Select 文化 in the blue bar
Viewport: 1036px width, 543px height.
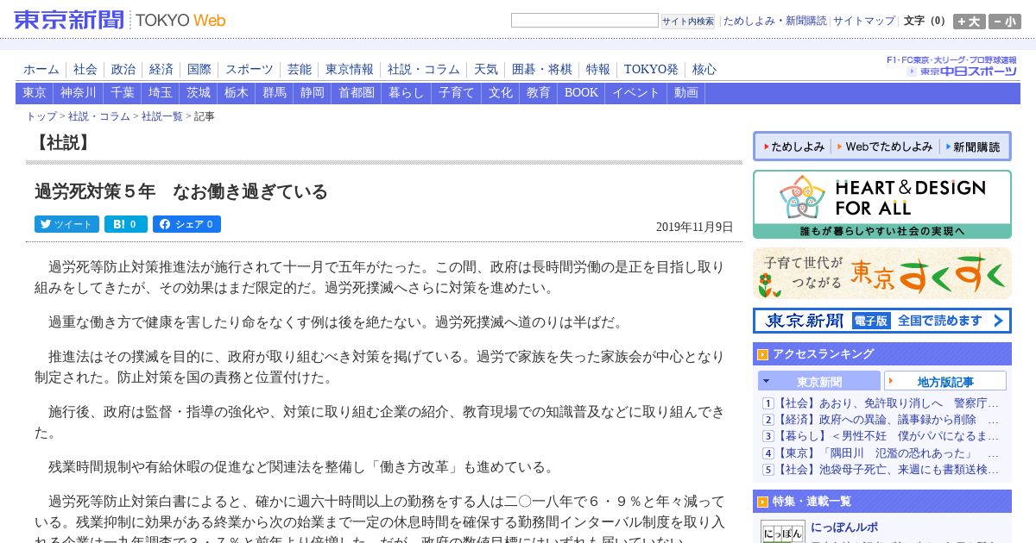pos(501,93)
